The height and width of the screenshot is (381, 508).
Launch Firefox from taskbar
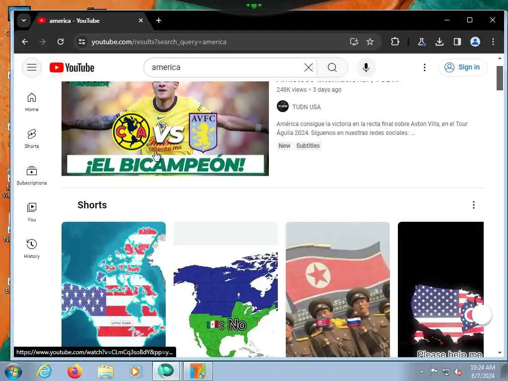click(x=75, y=371)
